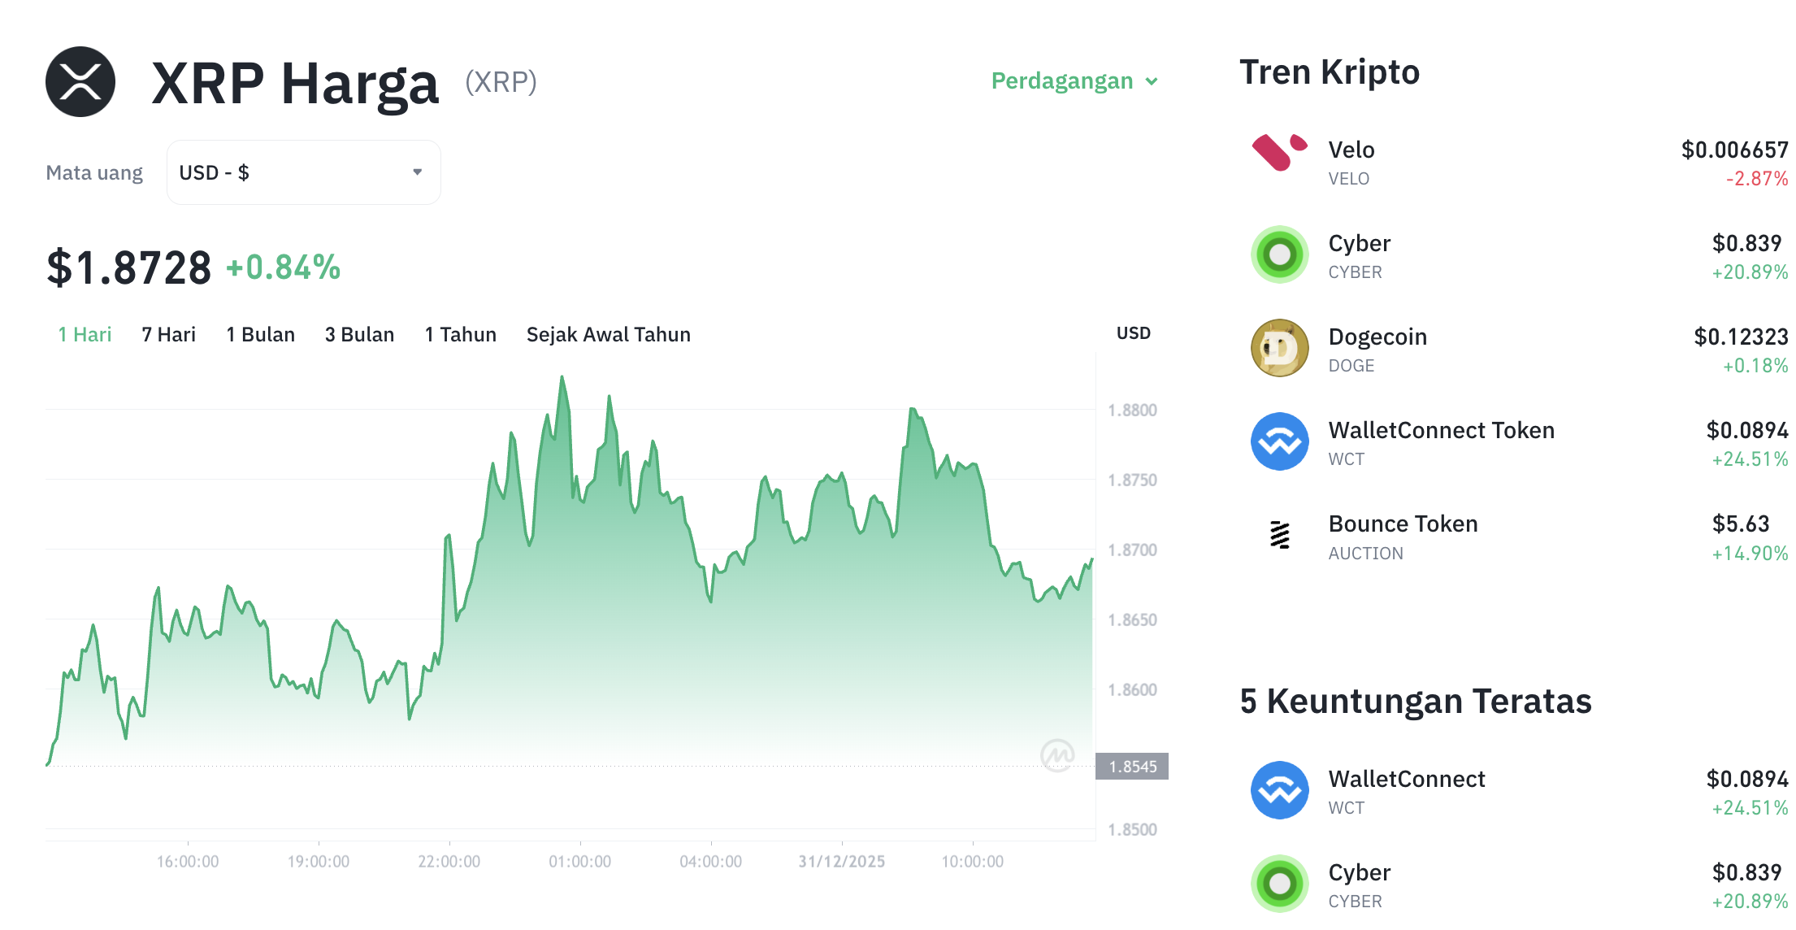The image size is (1796, 930).
Task: Select the Bounce Token icon
Action: point(1278,535)
